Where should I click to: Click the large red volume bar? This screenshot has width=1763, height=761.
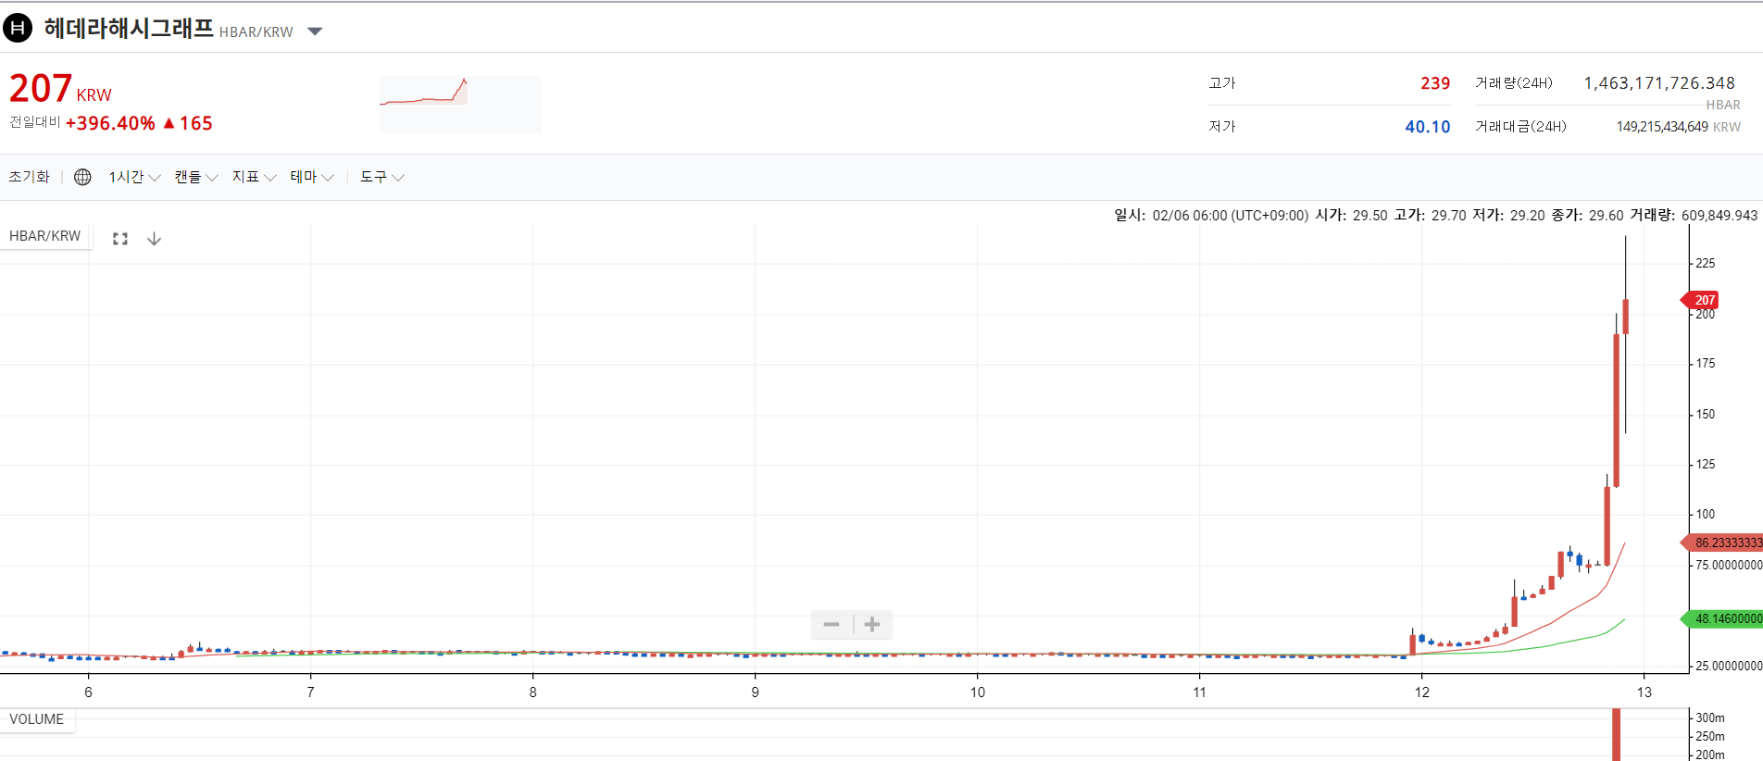click(1617, 735)
